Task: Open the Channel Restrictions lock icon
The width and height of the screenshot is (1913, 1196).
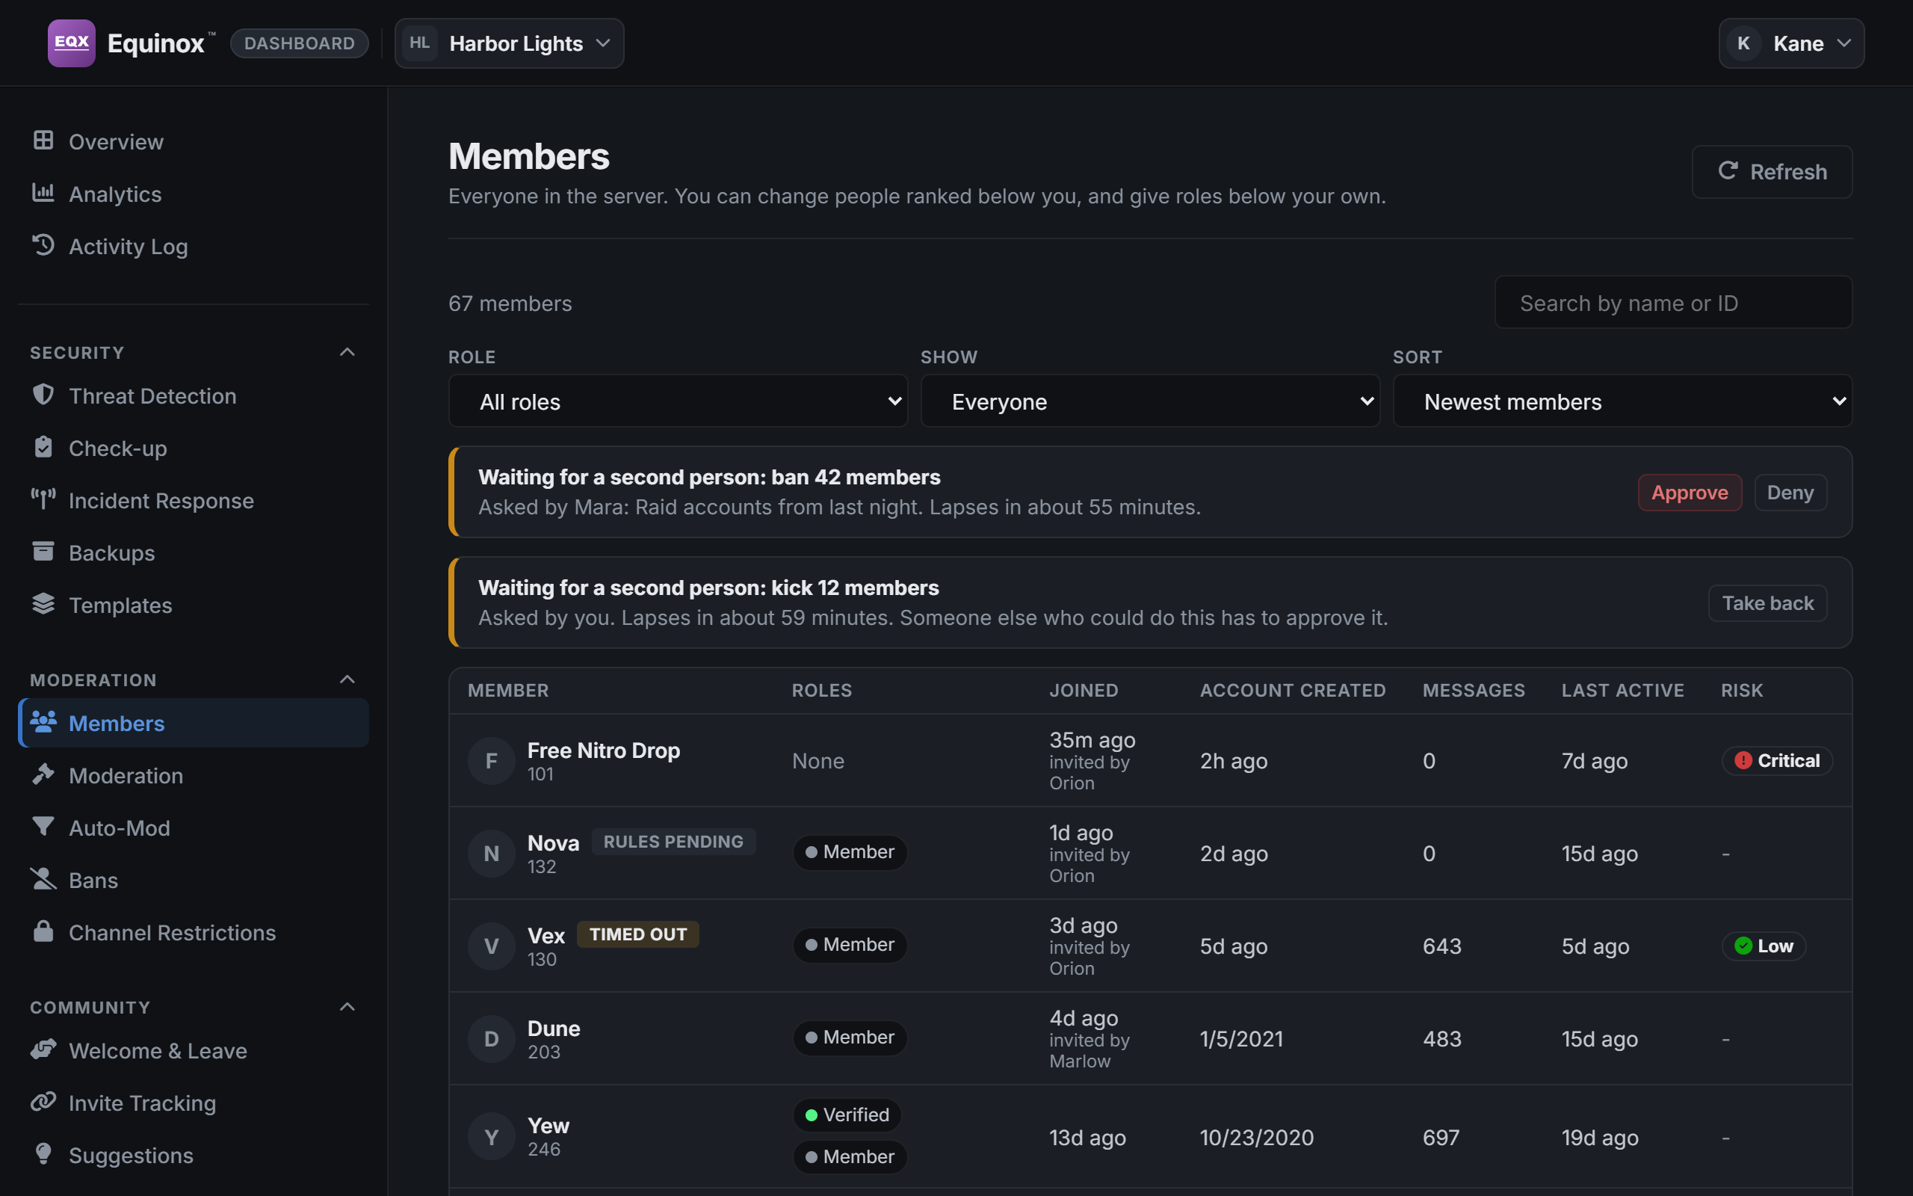Action: coord(43,931)
